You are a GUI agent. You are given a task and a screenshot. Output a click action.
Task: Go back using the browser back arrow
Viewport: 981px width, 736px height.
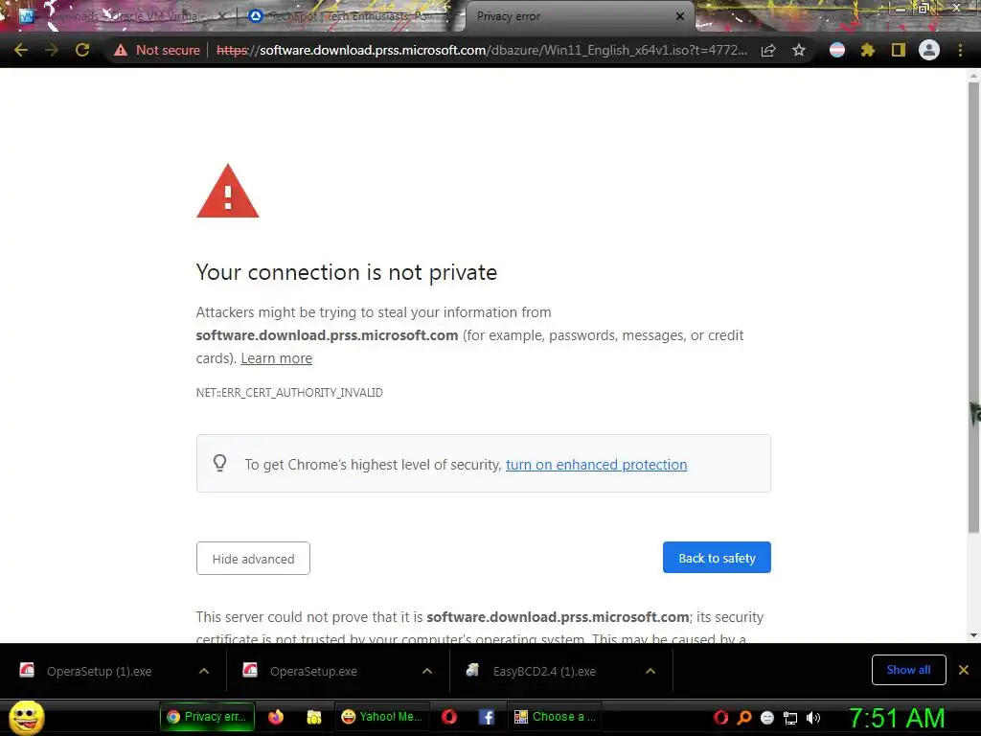click(21, 50)
